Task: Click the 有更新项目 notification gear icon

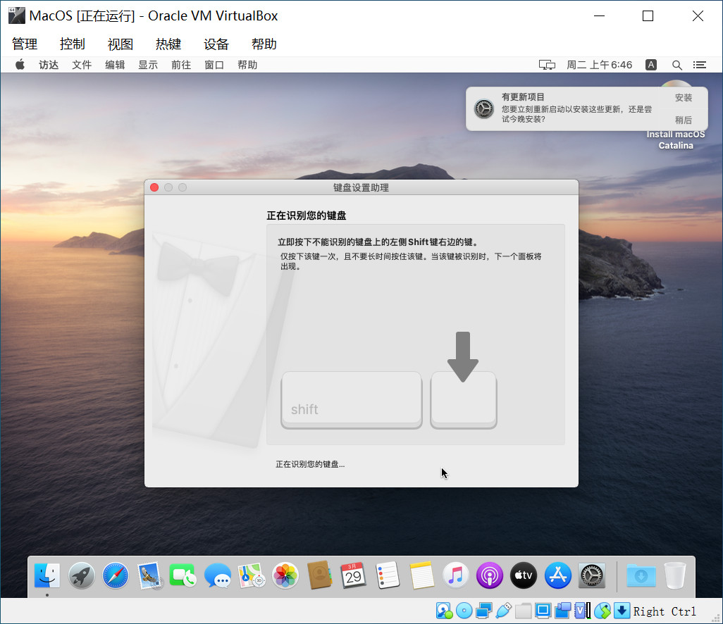Action: click(x=484, y=108)
